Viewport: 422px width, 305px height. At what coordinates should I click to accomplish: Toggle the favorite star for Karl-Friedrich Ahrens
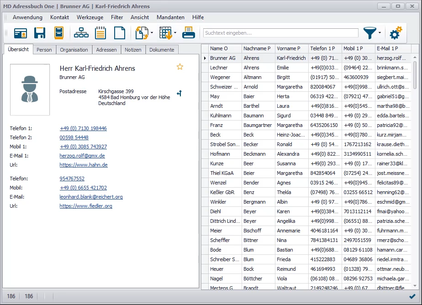(x=180, y=67)
